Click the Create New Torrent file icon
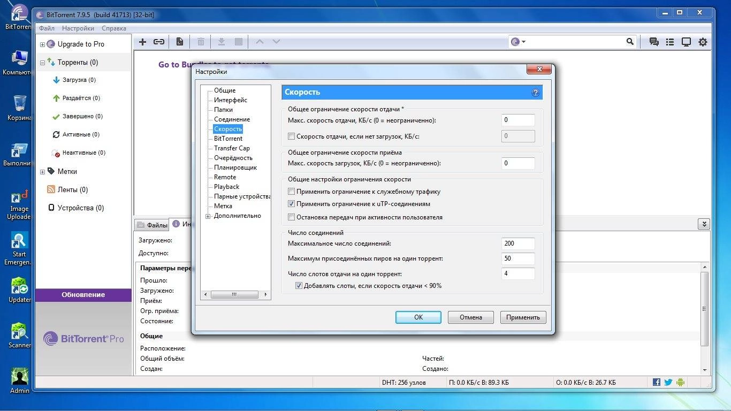The image size is (731, 411). (180, 42)
